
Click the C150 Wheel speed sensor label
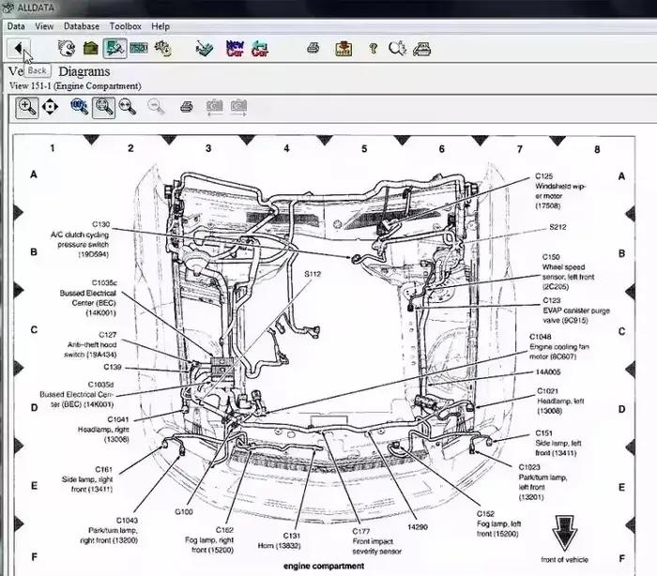(568, 271)
